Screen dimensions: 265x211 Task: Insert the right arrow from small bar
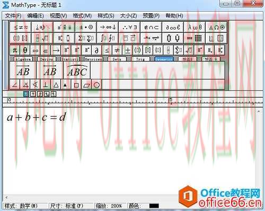[x=56, y=50]
